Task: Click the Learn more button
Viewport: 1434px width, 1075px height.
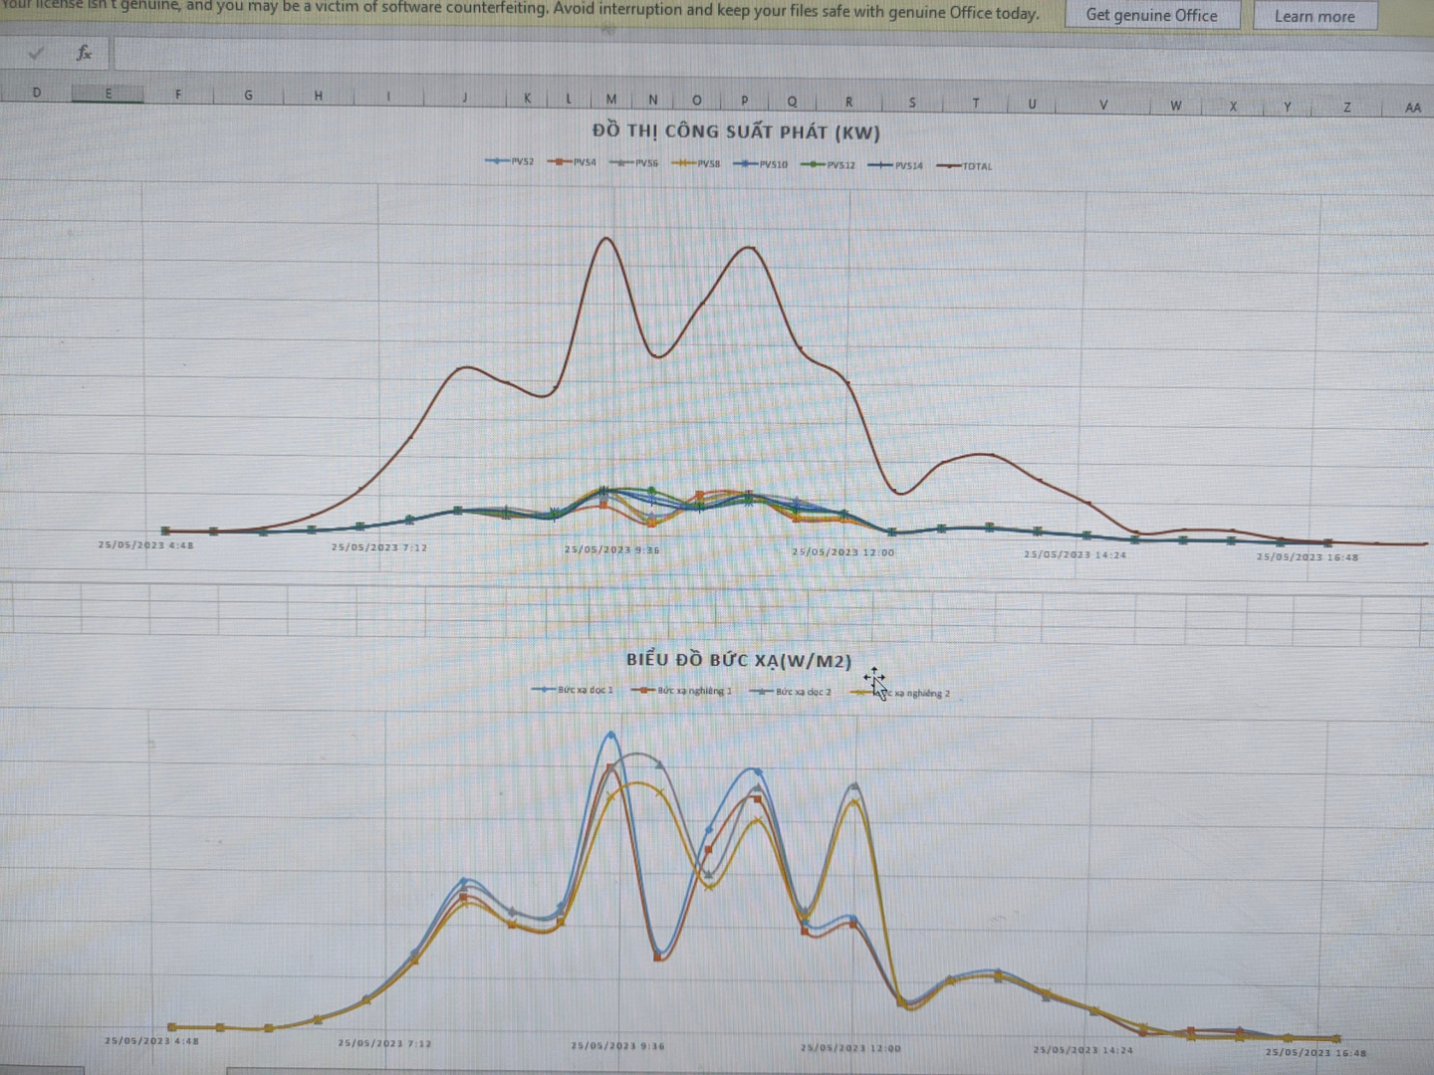Action: [1314, 16]
